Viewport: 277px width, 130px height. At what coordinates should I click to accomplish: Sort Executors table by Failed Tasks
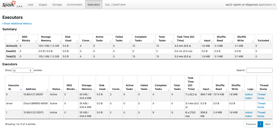[144, 83]
